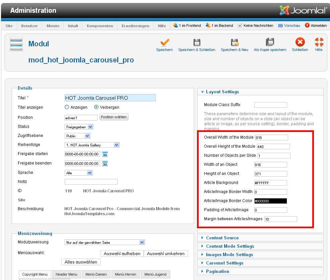Switch to the Menü-Jugend tab
Screen dimensions: 330x280
(155, 274)
